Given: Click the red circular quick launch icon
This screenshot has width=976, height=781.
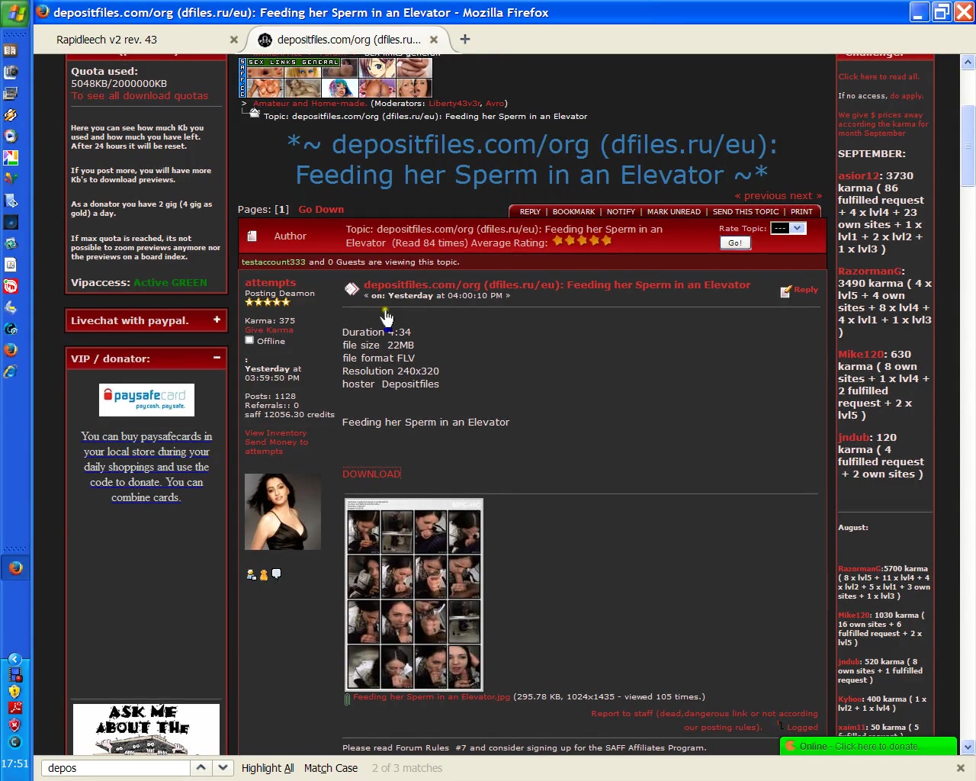Looking at the screenshot, I should (11, 286).
